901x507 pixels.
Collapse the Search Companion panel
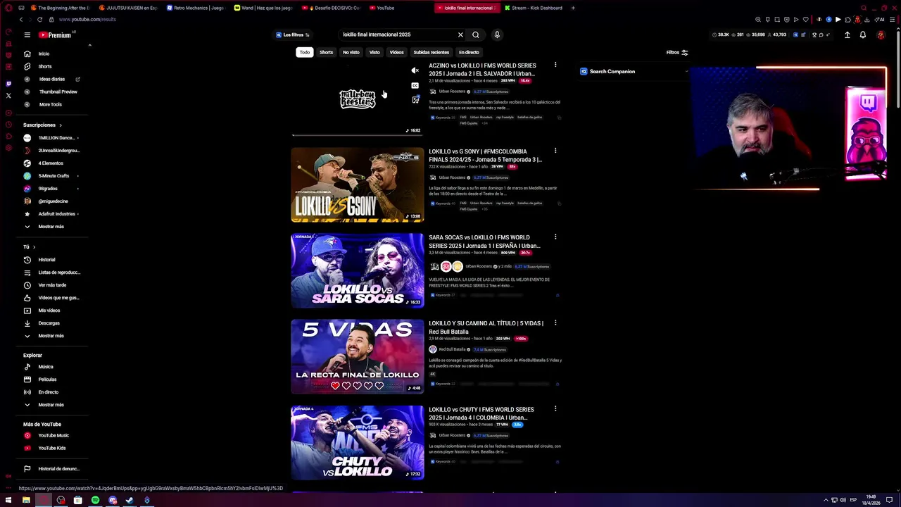coord(686,71)
